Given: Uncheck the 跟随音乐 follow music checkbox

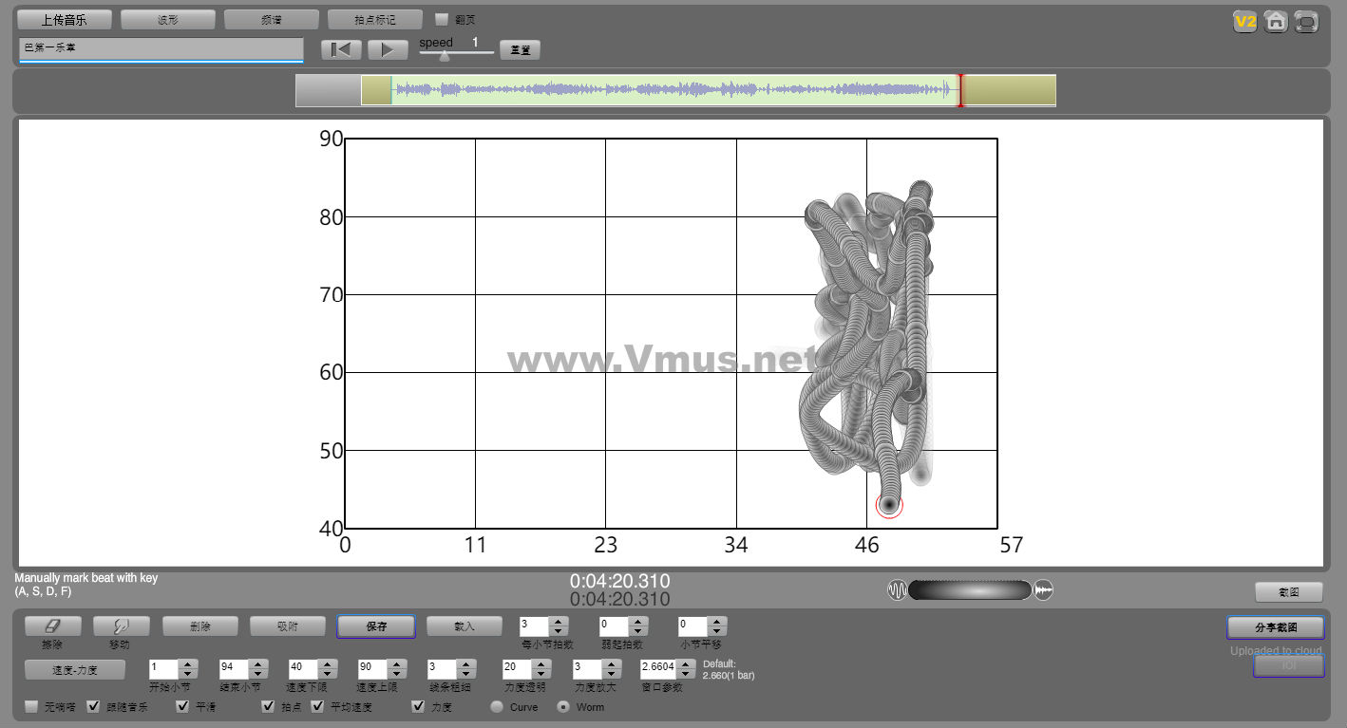Looking at the screenshot, I should (93, 706).
